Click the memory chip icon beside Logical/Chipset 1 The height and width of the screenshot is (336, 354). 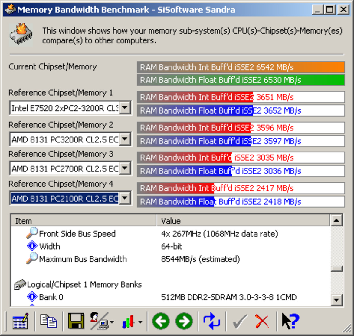click(20, 284)
